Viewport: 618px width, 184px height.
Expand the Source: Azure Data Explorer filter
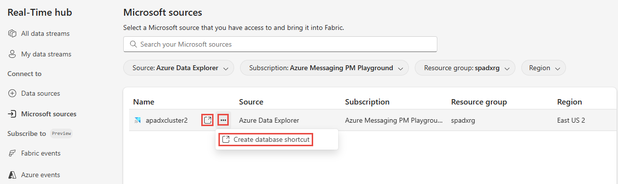pos(179,68)
